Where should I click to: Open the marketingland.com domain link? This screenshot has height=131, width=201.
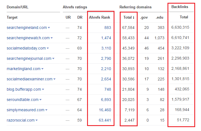[x=23, y=69]
